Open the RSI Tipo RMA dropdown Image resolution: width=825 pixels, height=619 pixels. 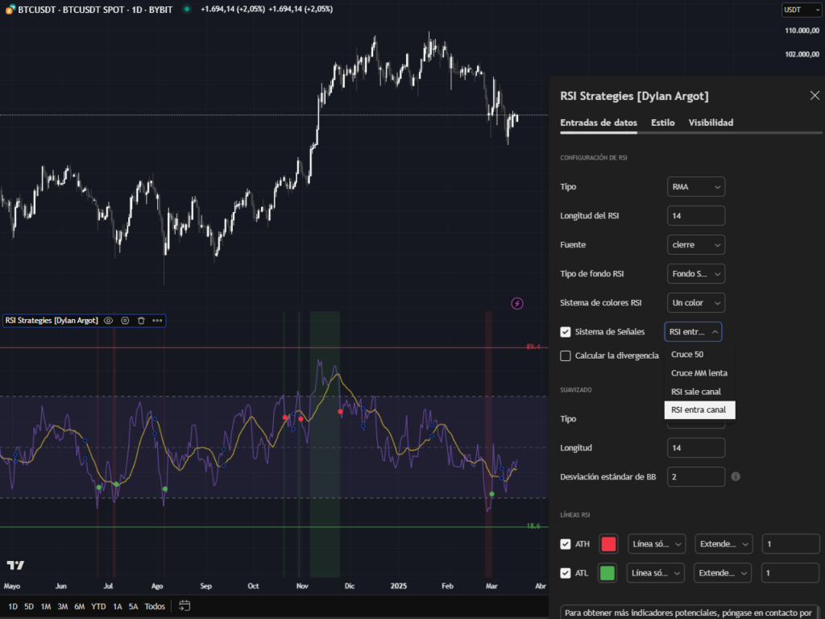(695, 187)
